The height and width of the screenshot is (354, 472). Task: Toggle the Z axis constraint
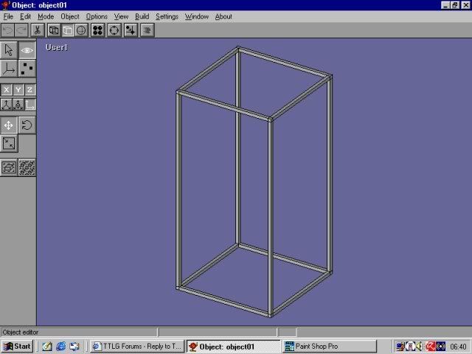click(29, 90)
